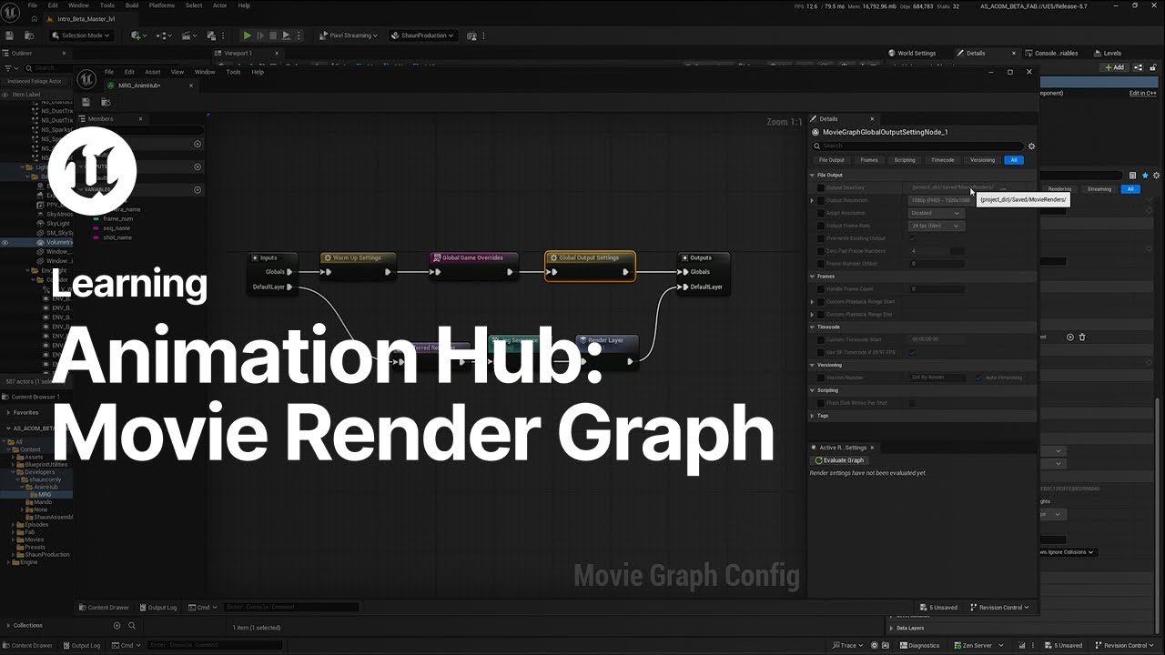Open the ShaunProduction toolbar dropdown
The height and width of the screenshot is (655, 1165).
(421, 35)
